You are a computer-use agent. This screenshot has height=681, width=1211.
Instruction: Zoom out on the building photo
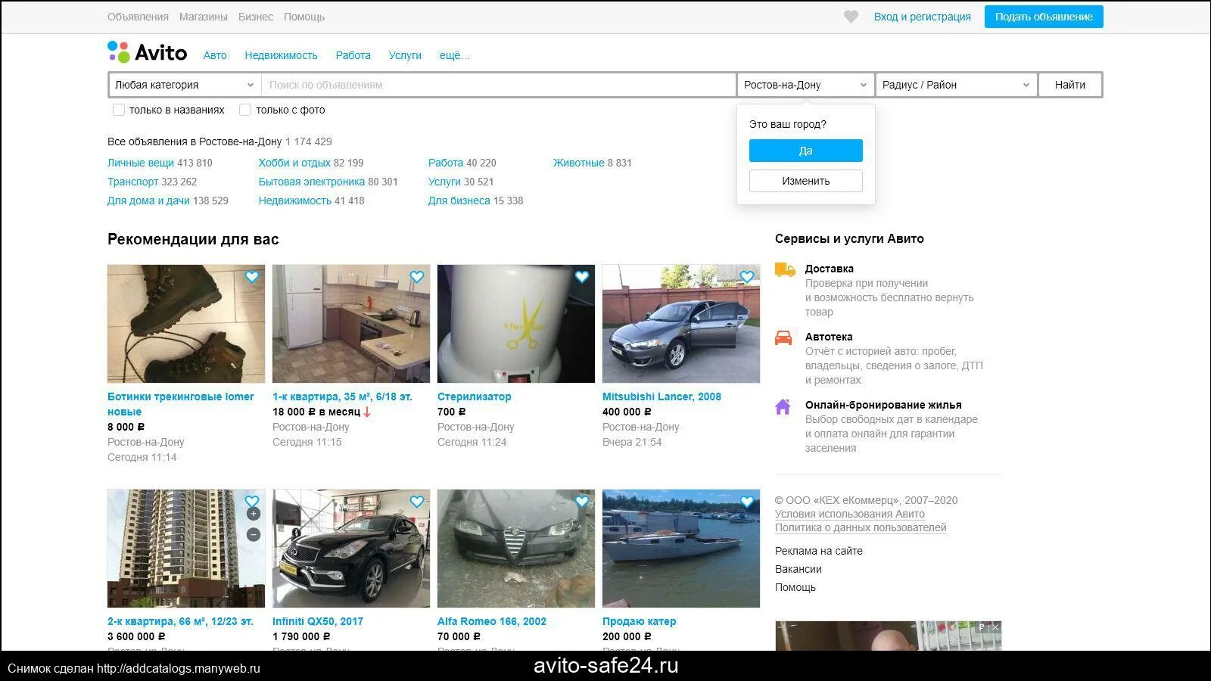[254, 534]
